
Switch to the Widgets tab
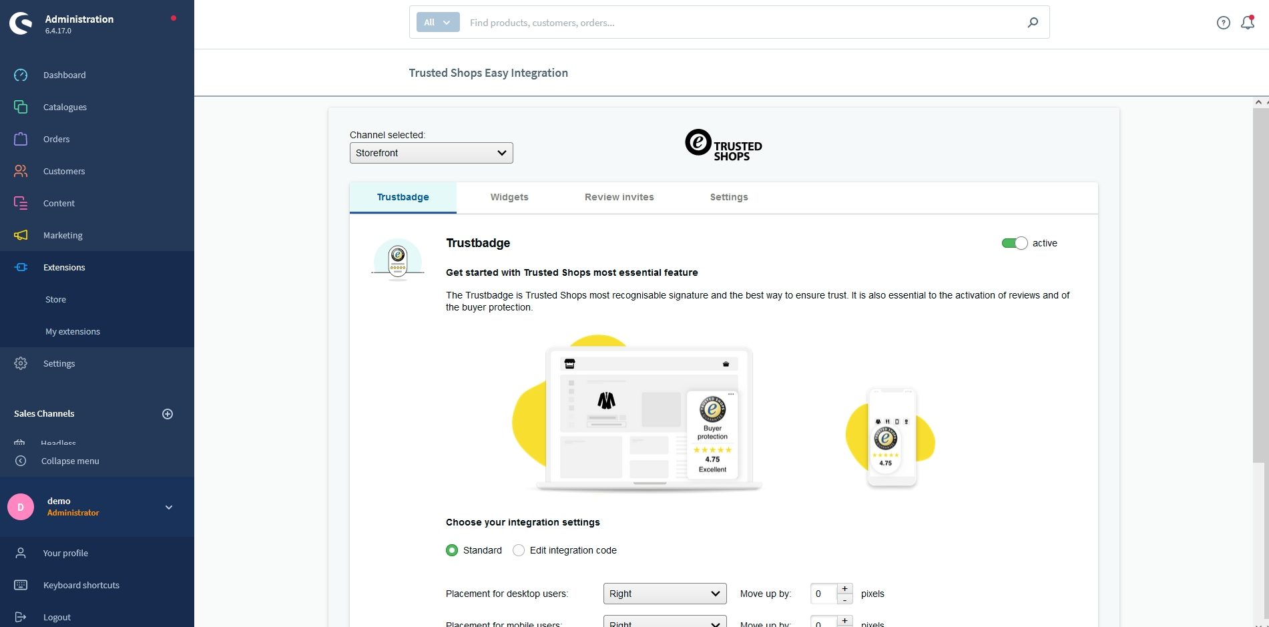[509, 198]
